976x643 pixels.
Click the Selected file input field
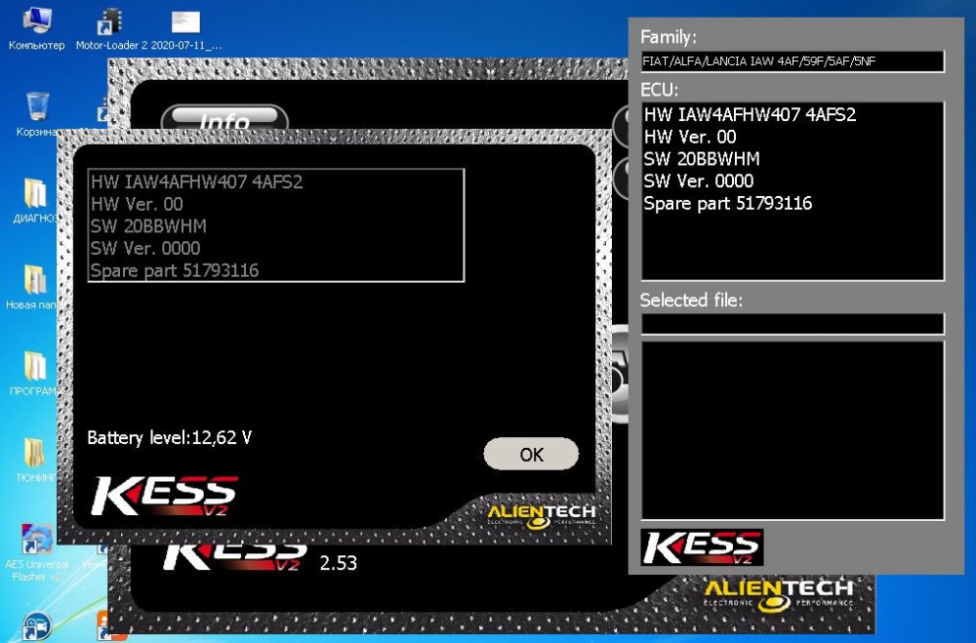[x=793, y=324]
